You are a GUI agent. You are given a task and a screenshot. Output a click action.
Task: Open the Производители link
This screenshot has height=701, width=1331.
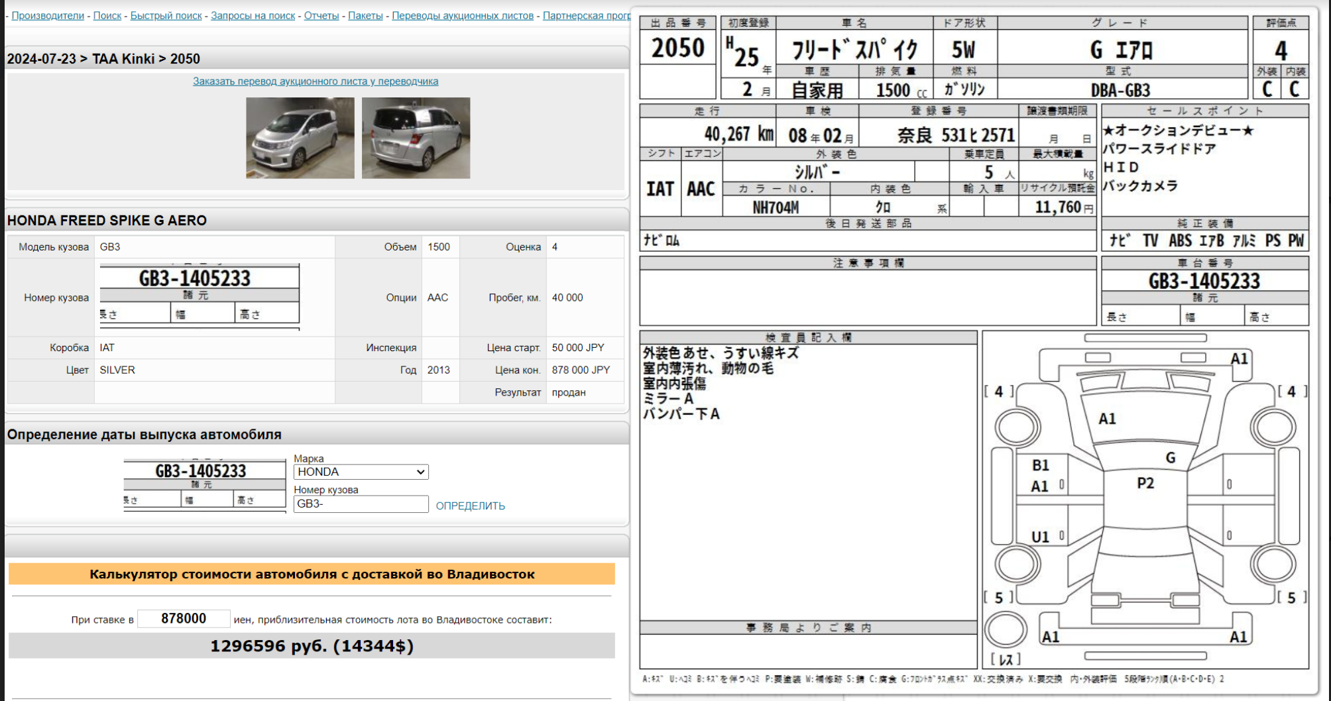pyautogui.click(x=48, y=15)
